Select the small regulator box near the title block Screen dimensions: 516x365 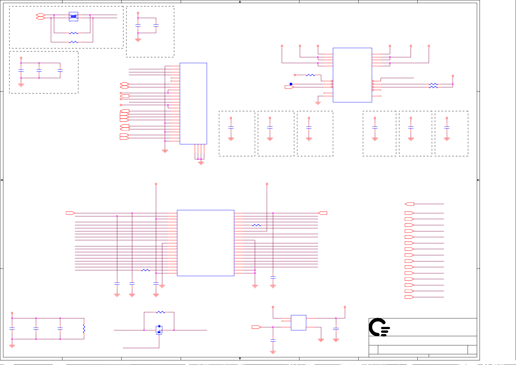pyautogui.click(x=298, y=322)
